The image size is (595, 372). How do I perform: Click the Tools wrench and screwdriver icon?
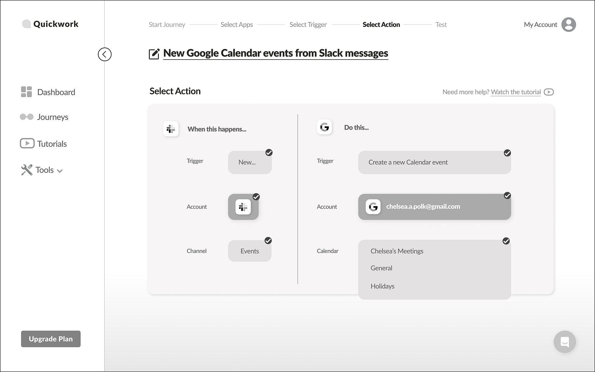pyautogui.click(x=27, y=170)
